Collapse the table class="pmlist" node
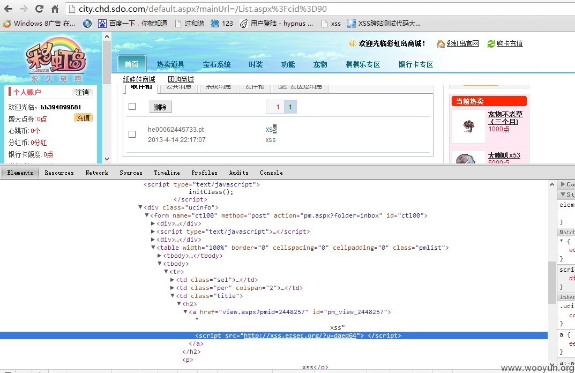The image size is (575, 373). [153, 248]
